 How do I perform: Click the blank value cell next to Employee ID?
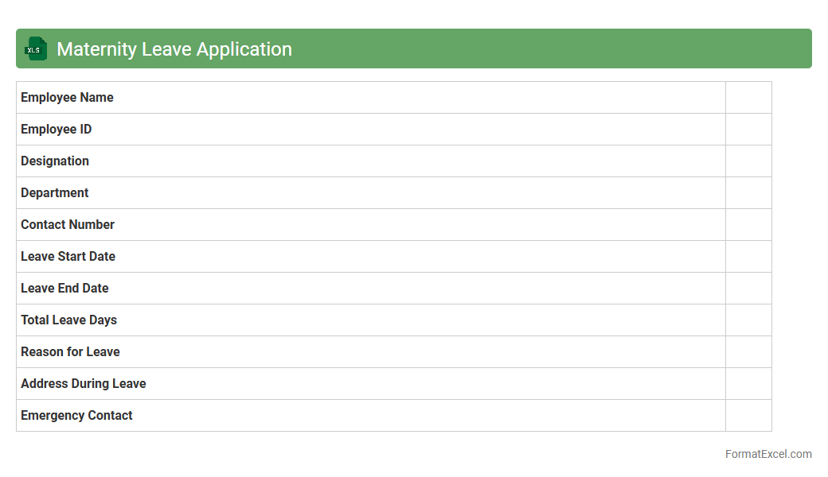point(748,130)
